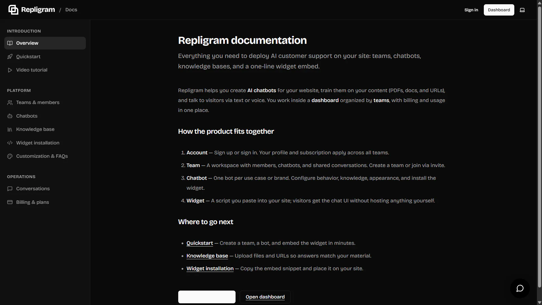
Task: Click the bold "teams" word in intro paragraph
Action: 381,100
